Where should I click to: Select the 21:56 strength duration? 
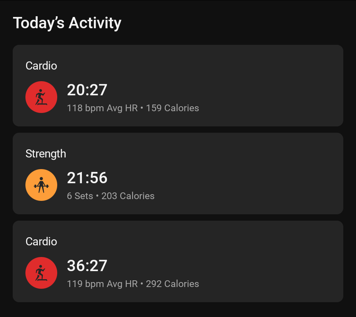(87, 178)
